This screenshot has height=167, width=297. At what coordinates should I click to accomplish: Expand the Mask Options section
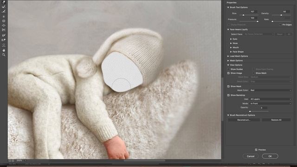coord(228,61)
